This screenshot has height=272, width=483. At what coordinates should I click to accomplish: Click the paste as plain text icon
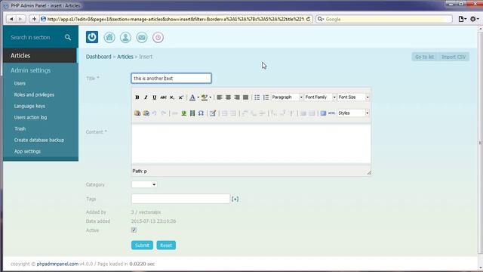[137, 113]
